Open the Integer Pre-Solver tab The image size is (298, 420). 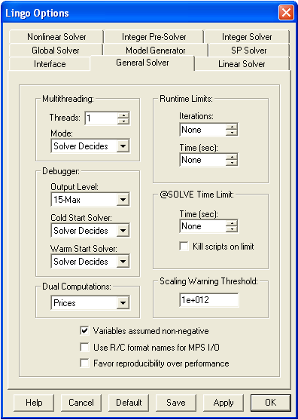pos(154,37)
